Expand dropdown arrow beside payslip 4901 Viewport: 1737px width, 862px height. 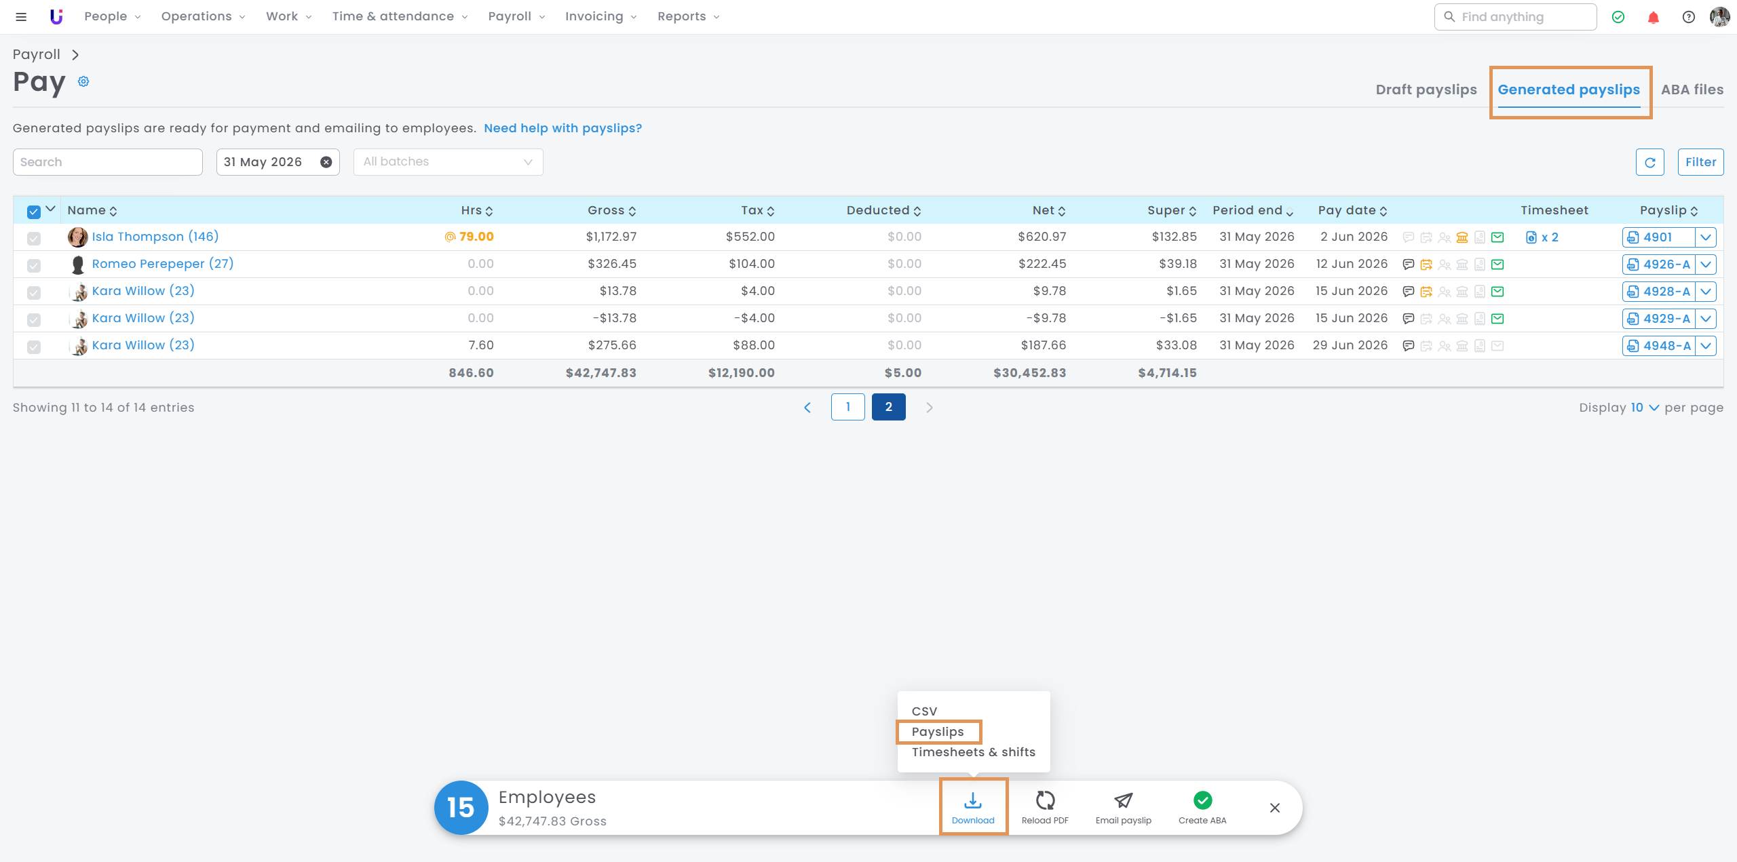click(x=1706, y=237)
